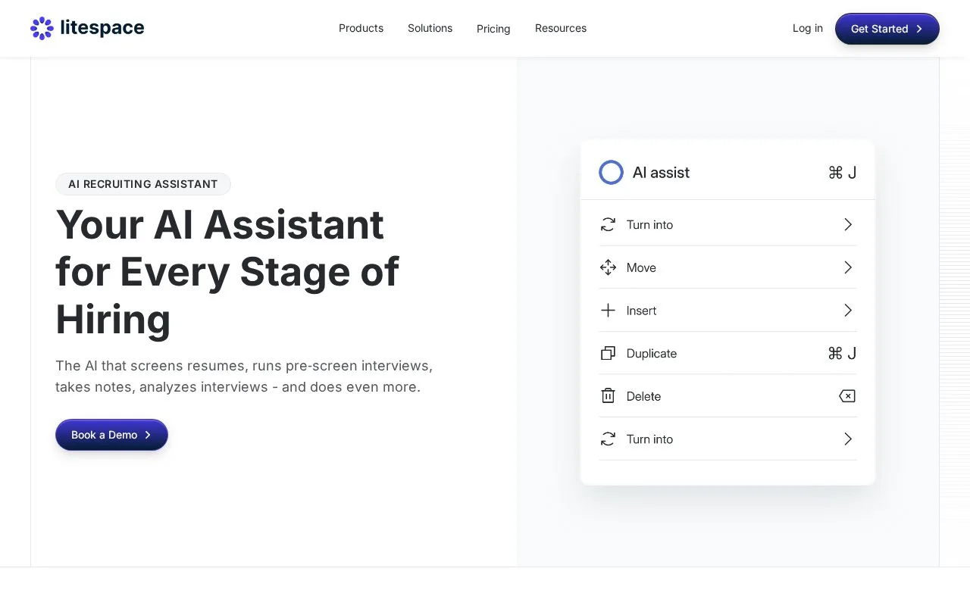Click the backspace icon in Delete row
This screenshot has width=970, height=606.
(x=847, y=396)
